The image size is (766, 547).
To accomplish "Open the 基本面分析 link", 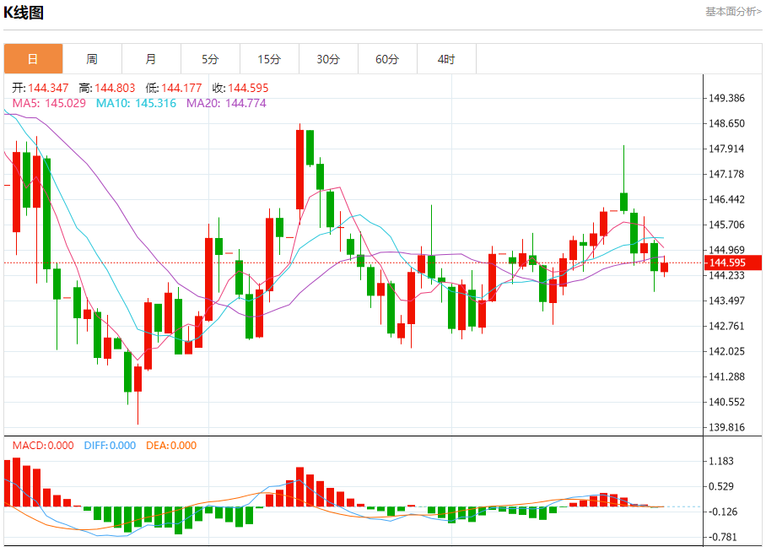I will [733, 11].
